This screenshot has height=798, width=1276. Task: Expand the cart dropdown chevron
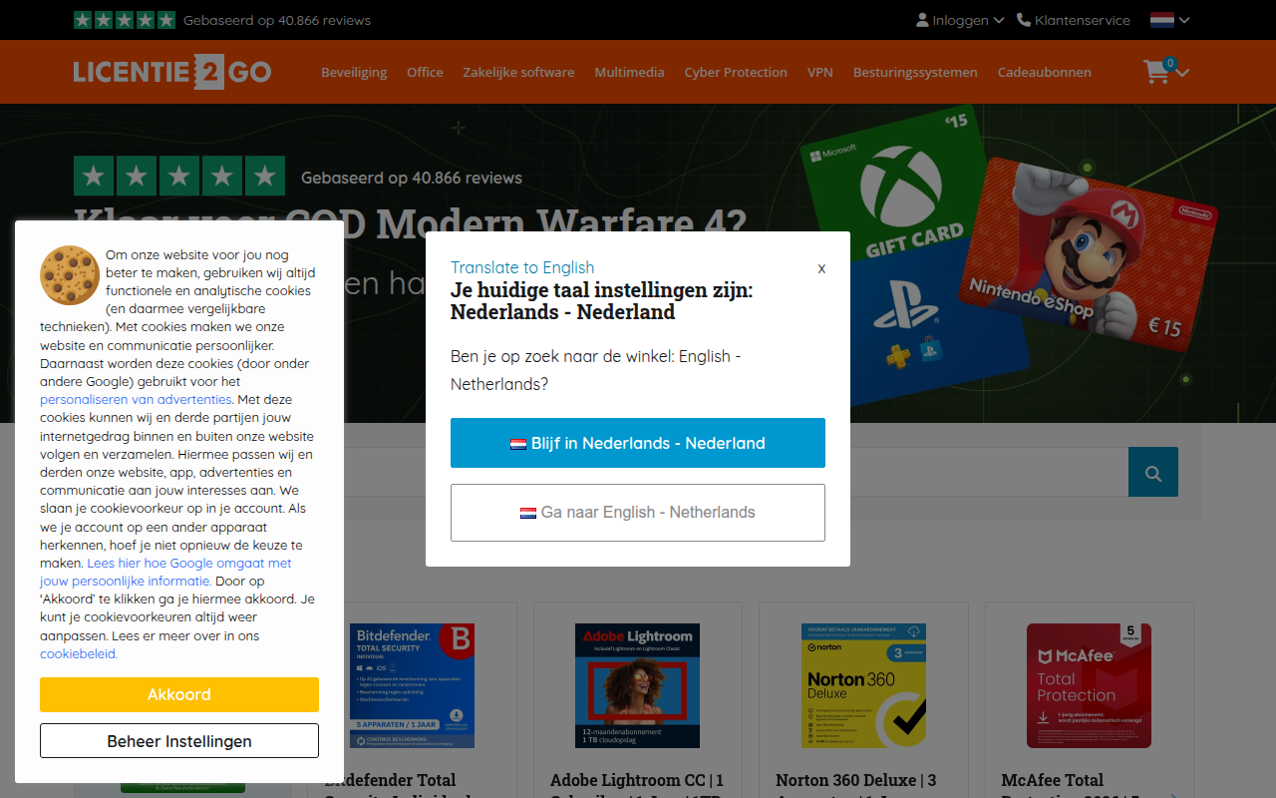tap(1182, 72)
